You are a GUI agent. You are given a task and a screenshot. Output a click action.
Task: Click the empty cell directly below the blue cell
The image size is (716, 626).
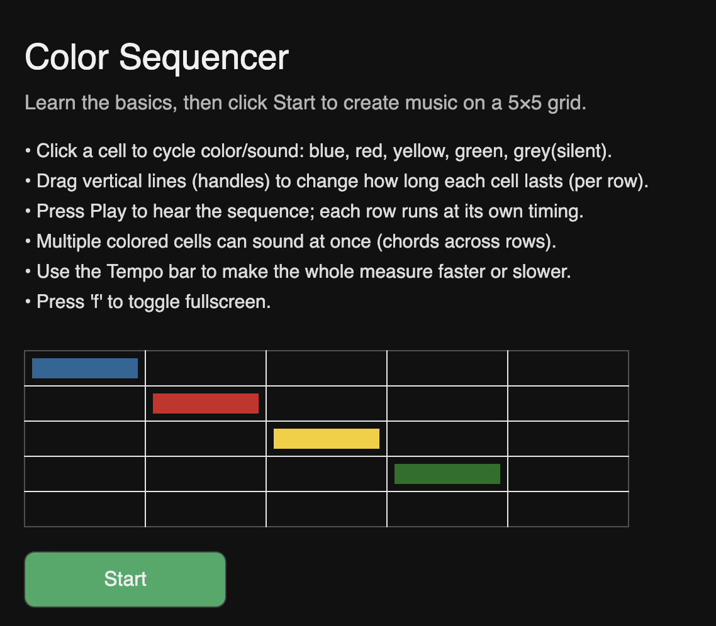(x=85, y=404)
